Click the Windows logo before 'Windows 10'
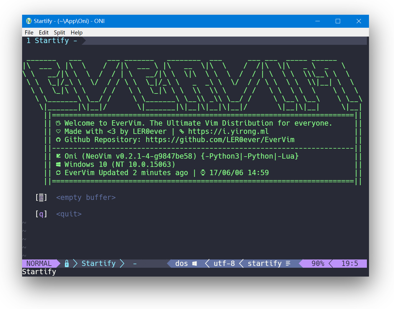Screen dimensions: 394x309 [58, 165]
